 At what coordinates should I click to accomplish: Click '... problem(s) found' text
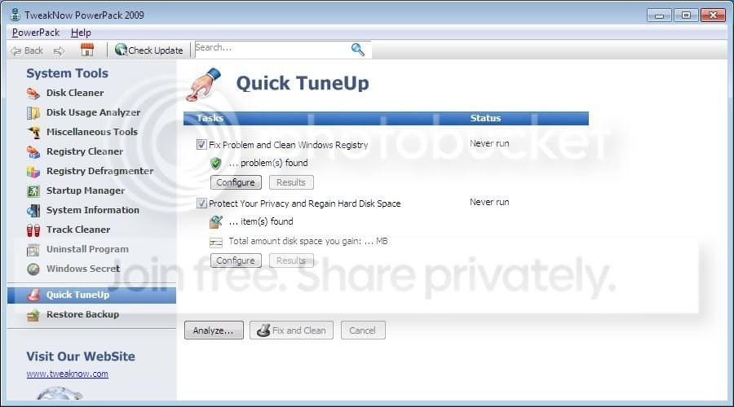pos(268,163)
